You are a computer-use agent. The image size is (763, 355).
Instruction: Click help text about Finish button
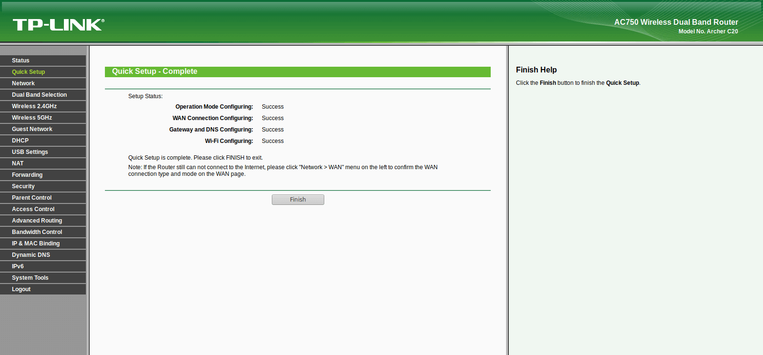[x=578, y=83]
